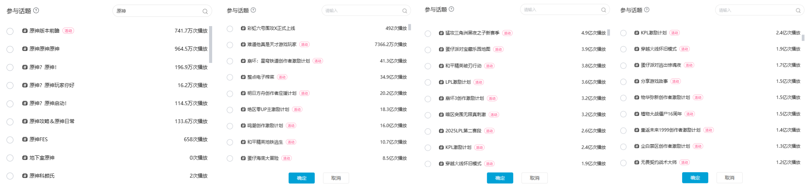811x188 pixels.
Task: Choose the 重返未来1999创作者激励计划 radio option
Action: pos(623,131)
